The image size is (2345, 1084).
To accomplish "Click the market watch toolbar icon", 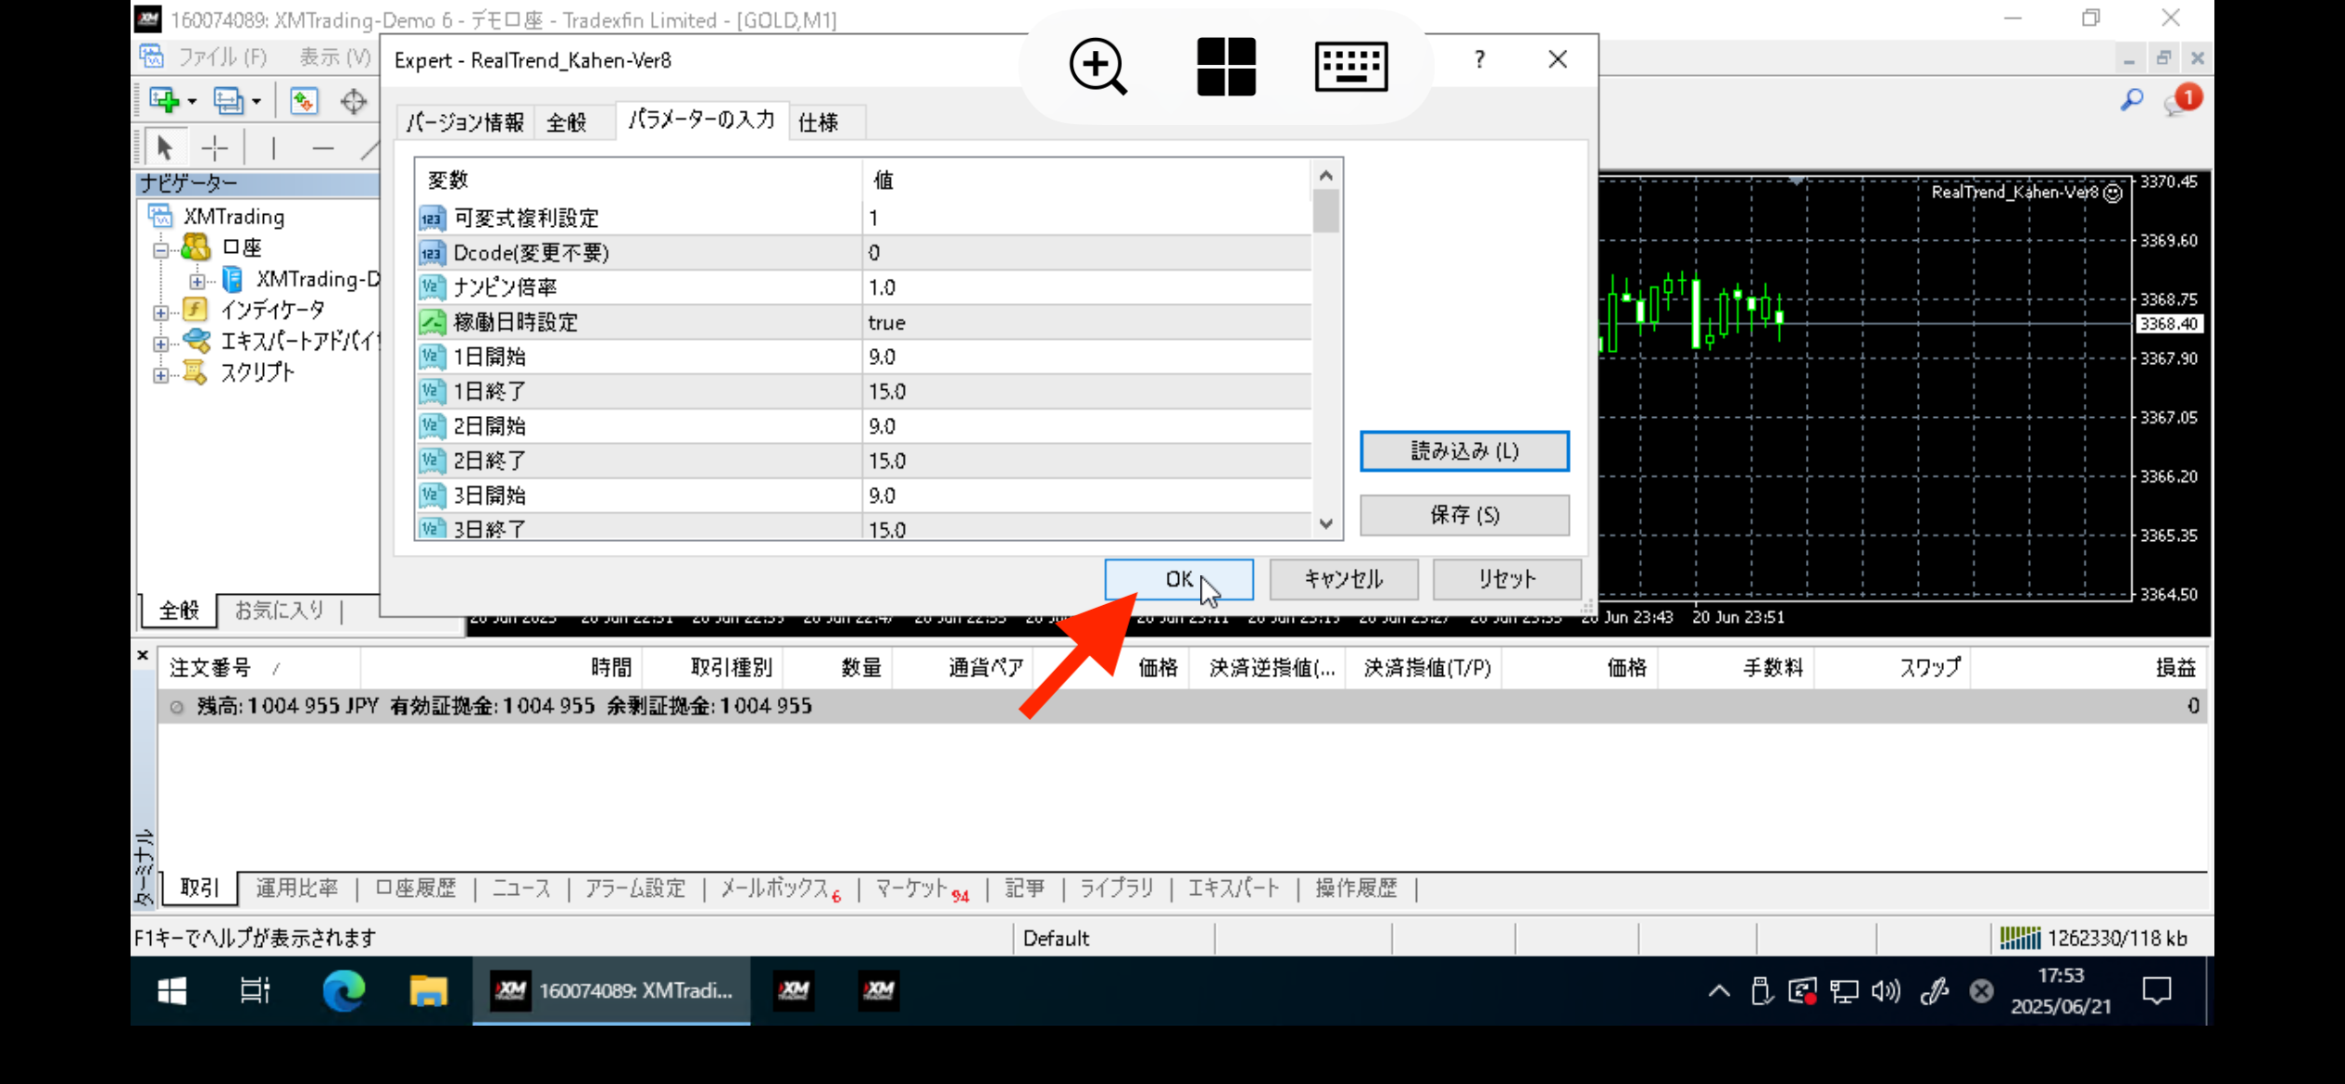I will pyautogui.click(x=304, y=100).
